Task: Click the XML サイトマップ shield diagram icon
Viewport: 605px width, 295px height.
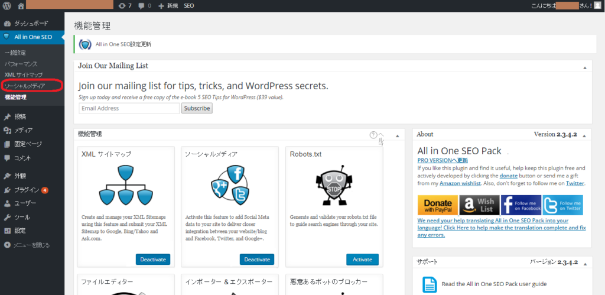Action: pos(126,185)
